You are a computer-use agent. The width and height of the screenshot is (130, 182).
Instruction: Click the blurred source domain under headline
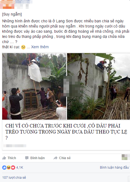click(x=15, y=146)
